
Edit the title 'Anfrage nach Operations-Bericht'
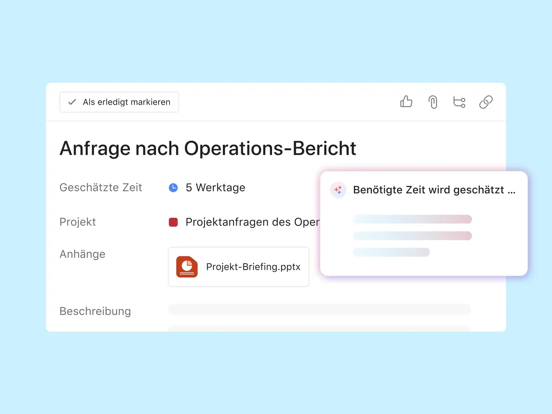[x=208, y=148]
